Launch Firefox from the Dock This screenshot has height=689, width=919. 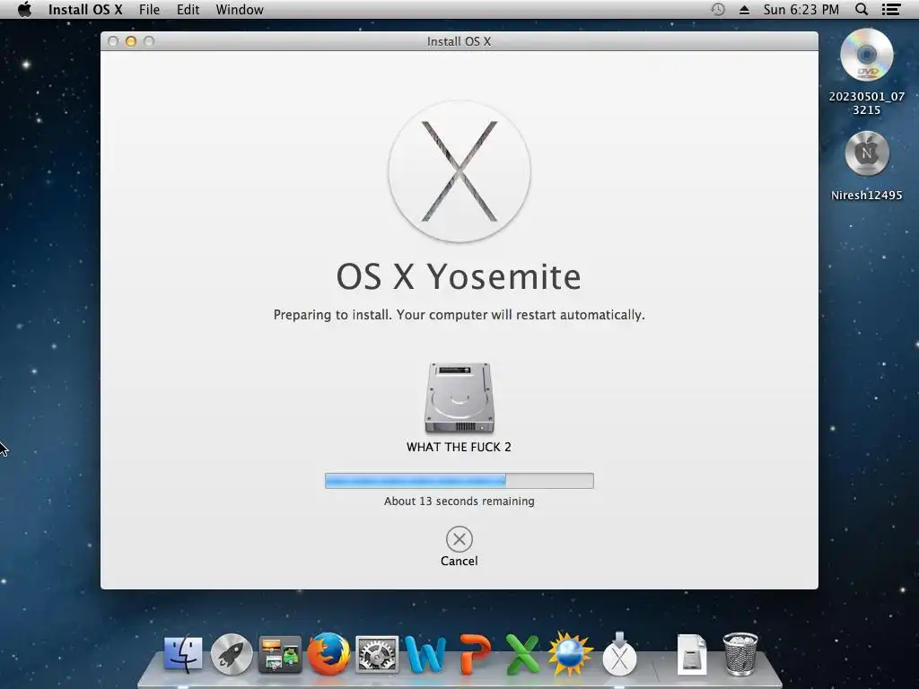(x=328, y=653)
